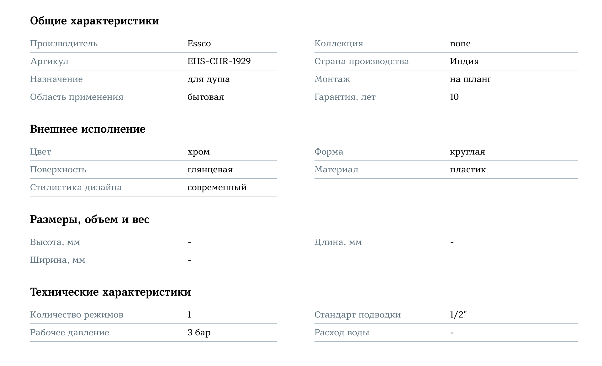602x366 pixels.
Task: Click the Стандарт подводки 1/2" value
Action: pos(458,315)
